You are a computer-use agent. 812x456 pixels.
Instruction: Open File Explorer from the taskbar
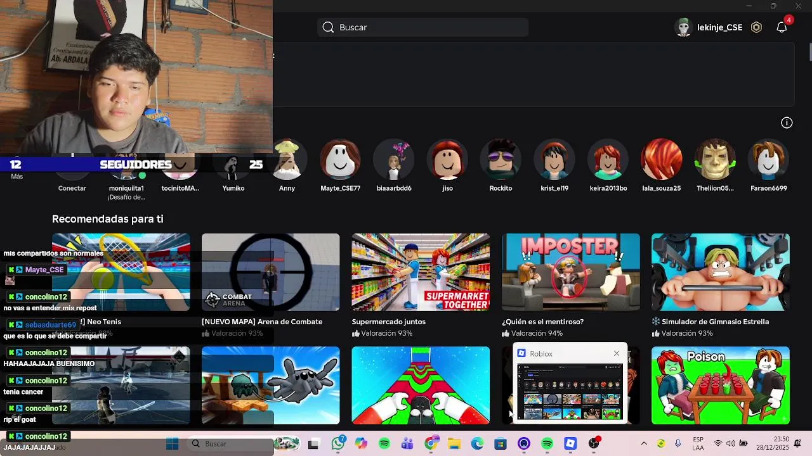pos(454,444)
